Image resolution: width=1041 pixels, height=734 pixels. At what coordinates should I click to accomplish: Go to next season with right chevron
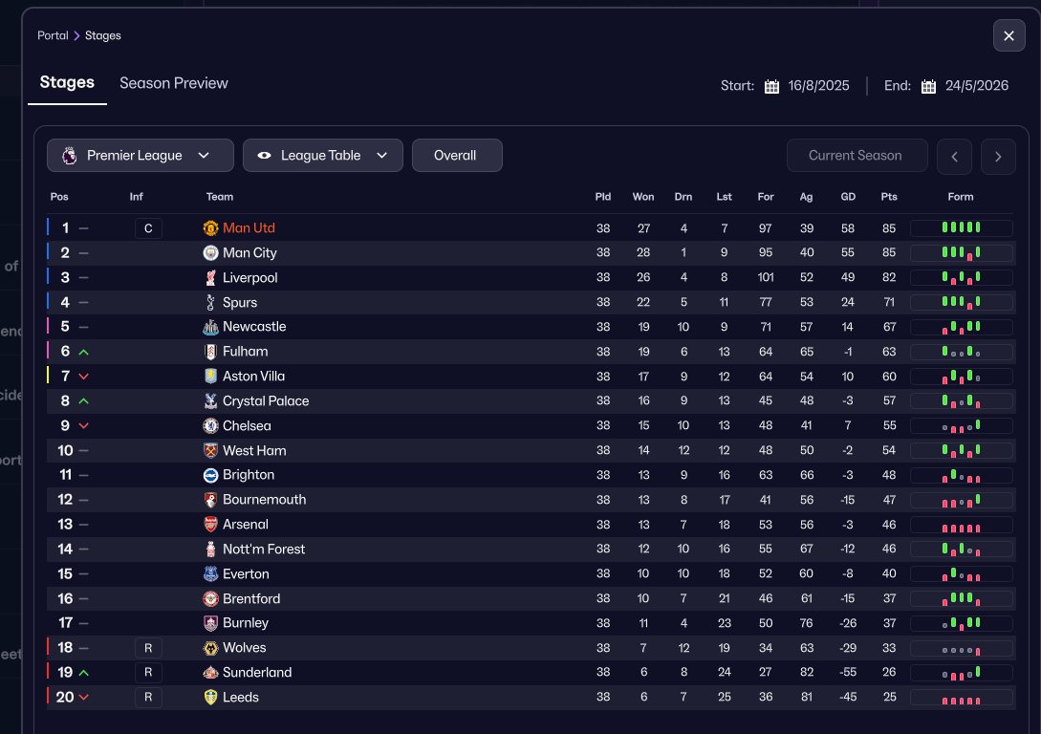[998, 156]
